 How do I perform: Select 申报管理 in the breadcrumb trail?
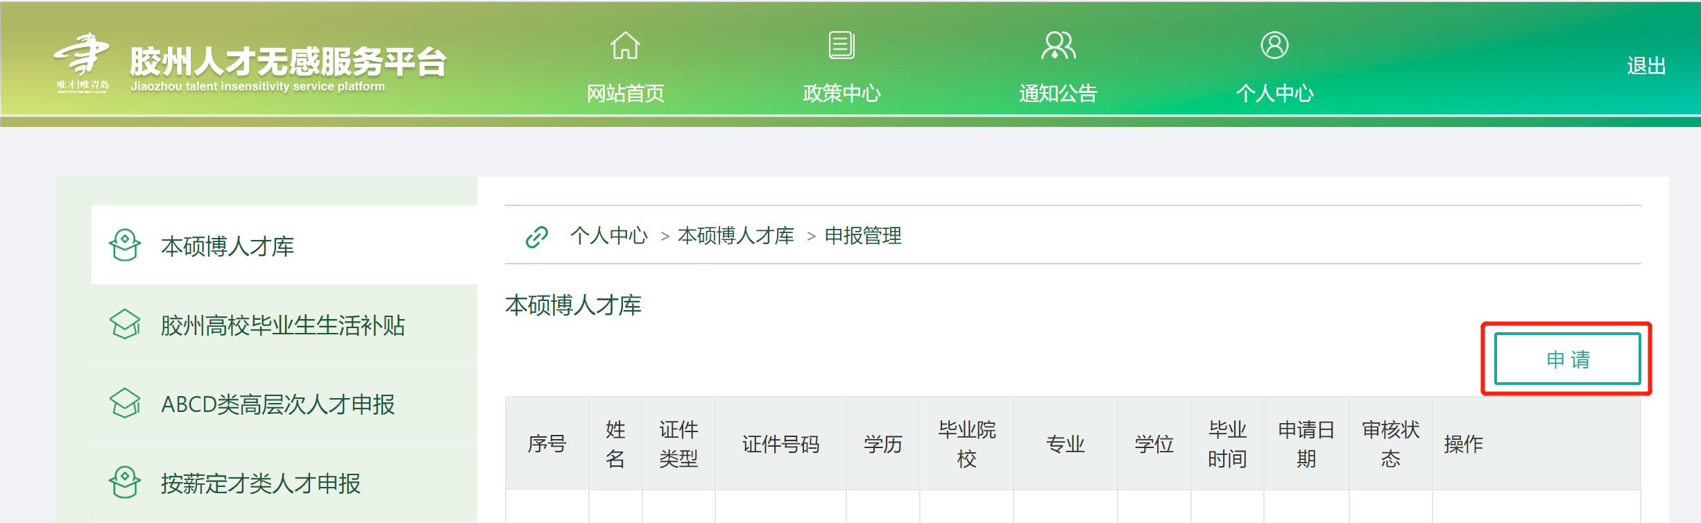[863, 236]
